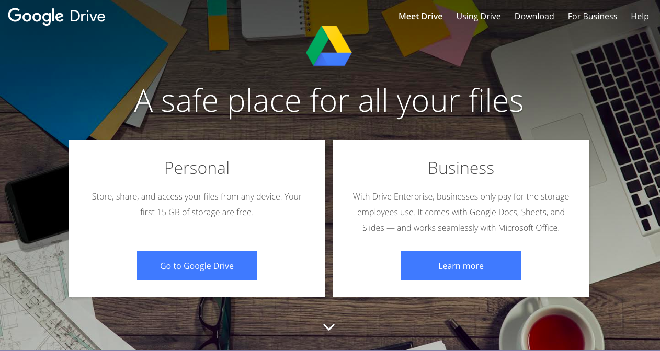Click the Learn more button

461,266
